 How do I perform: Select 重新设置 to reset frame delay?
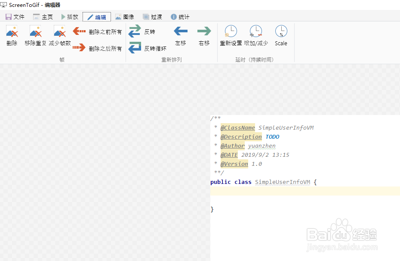click(231, 37)
